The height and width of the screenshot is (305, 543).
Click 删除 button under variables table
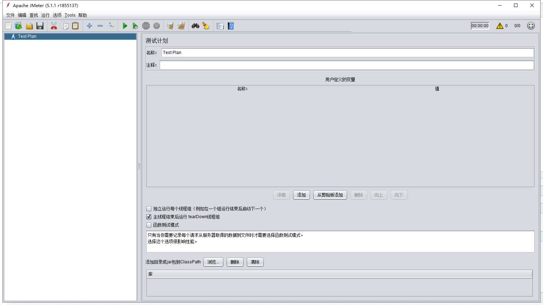[x=358, y=195]
